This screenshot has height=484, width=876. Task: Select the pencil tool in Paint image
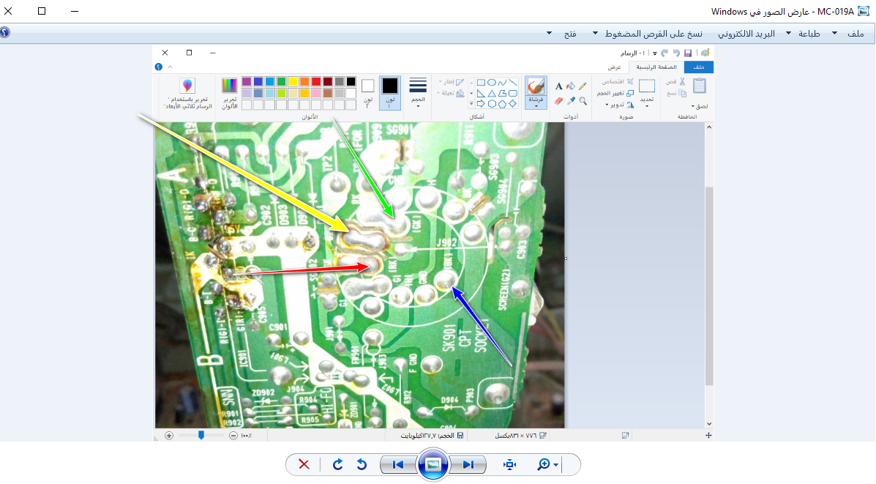click(583, 86)
